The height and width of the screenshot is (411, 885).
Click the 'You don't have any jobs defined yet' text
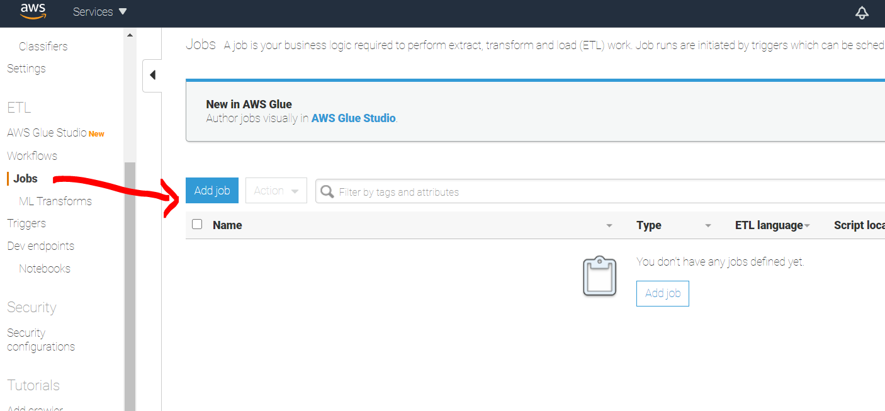[721, 262]
